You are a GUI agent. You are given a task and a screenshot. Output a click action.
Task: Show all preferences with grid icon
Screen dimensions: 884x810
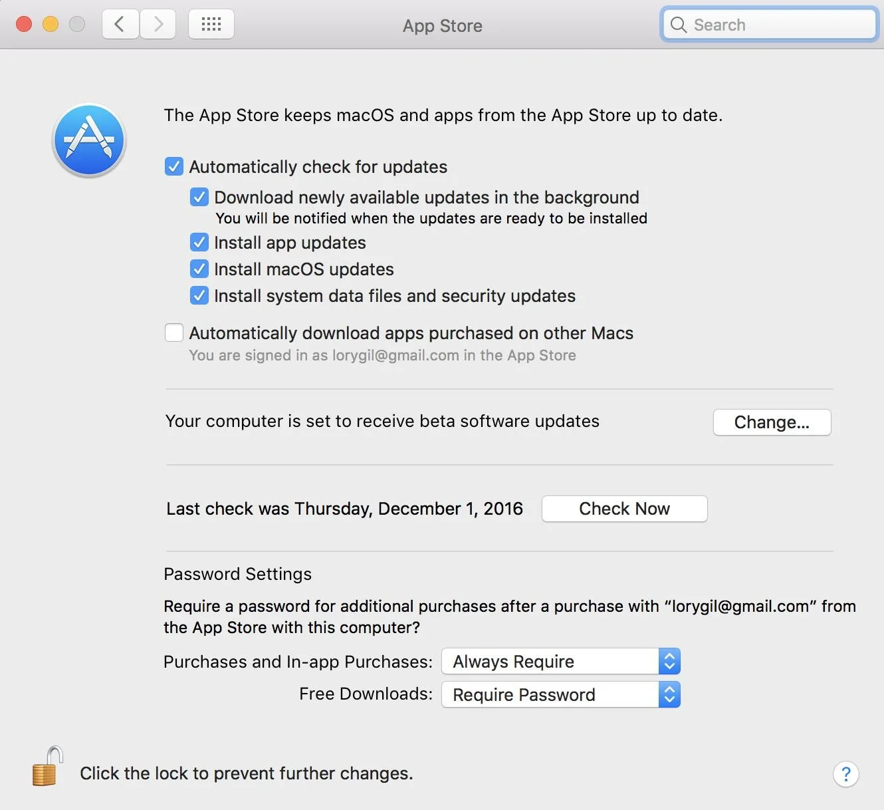(211, 25)
